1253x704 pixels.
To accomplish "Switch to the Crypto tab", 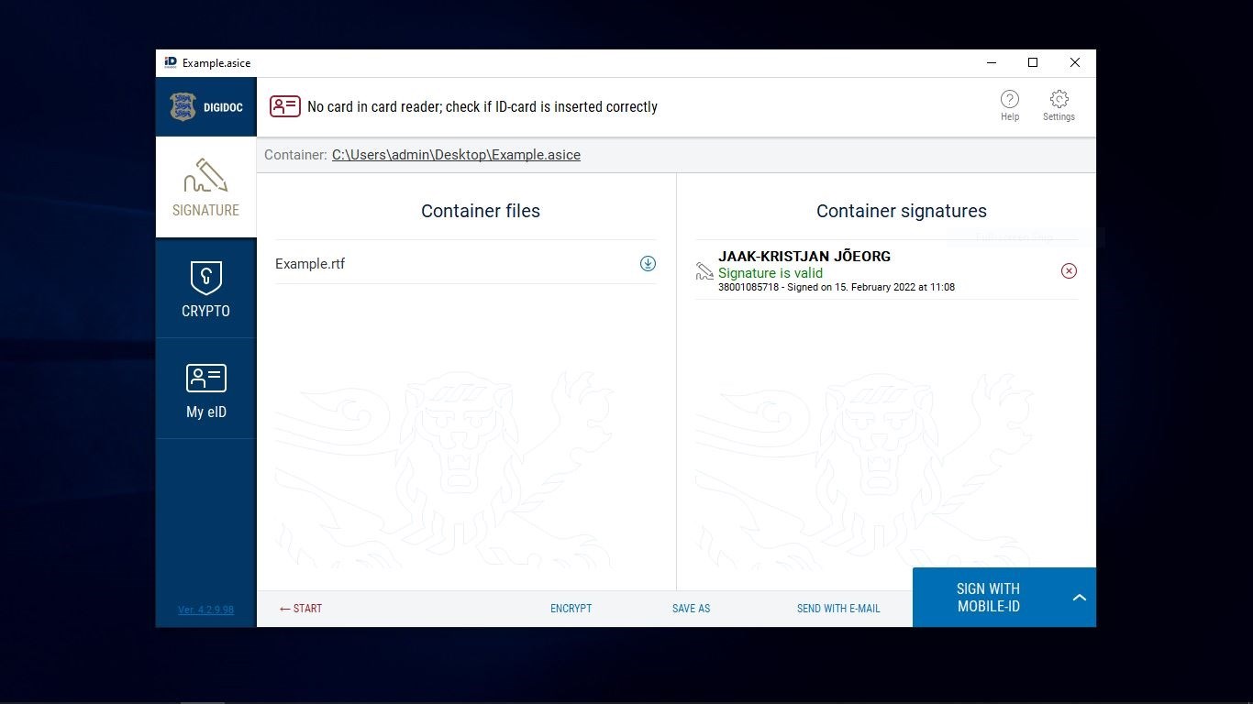I will click(x=205, y=288).
